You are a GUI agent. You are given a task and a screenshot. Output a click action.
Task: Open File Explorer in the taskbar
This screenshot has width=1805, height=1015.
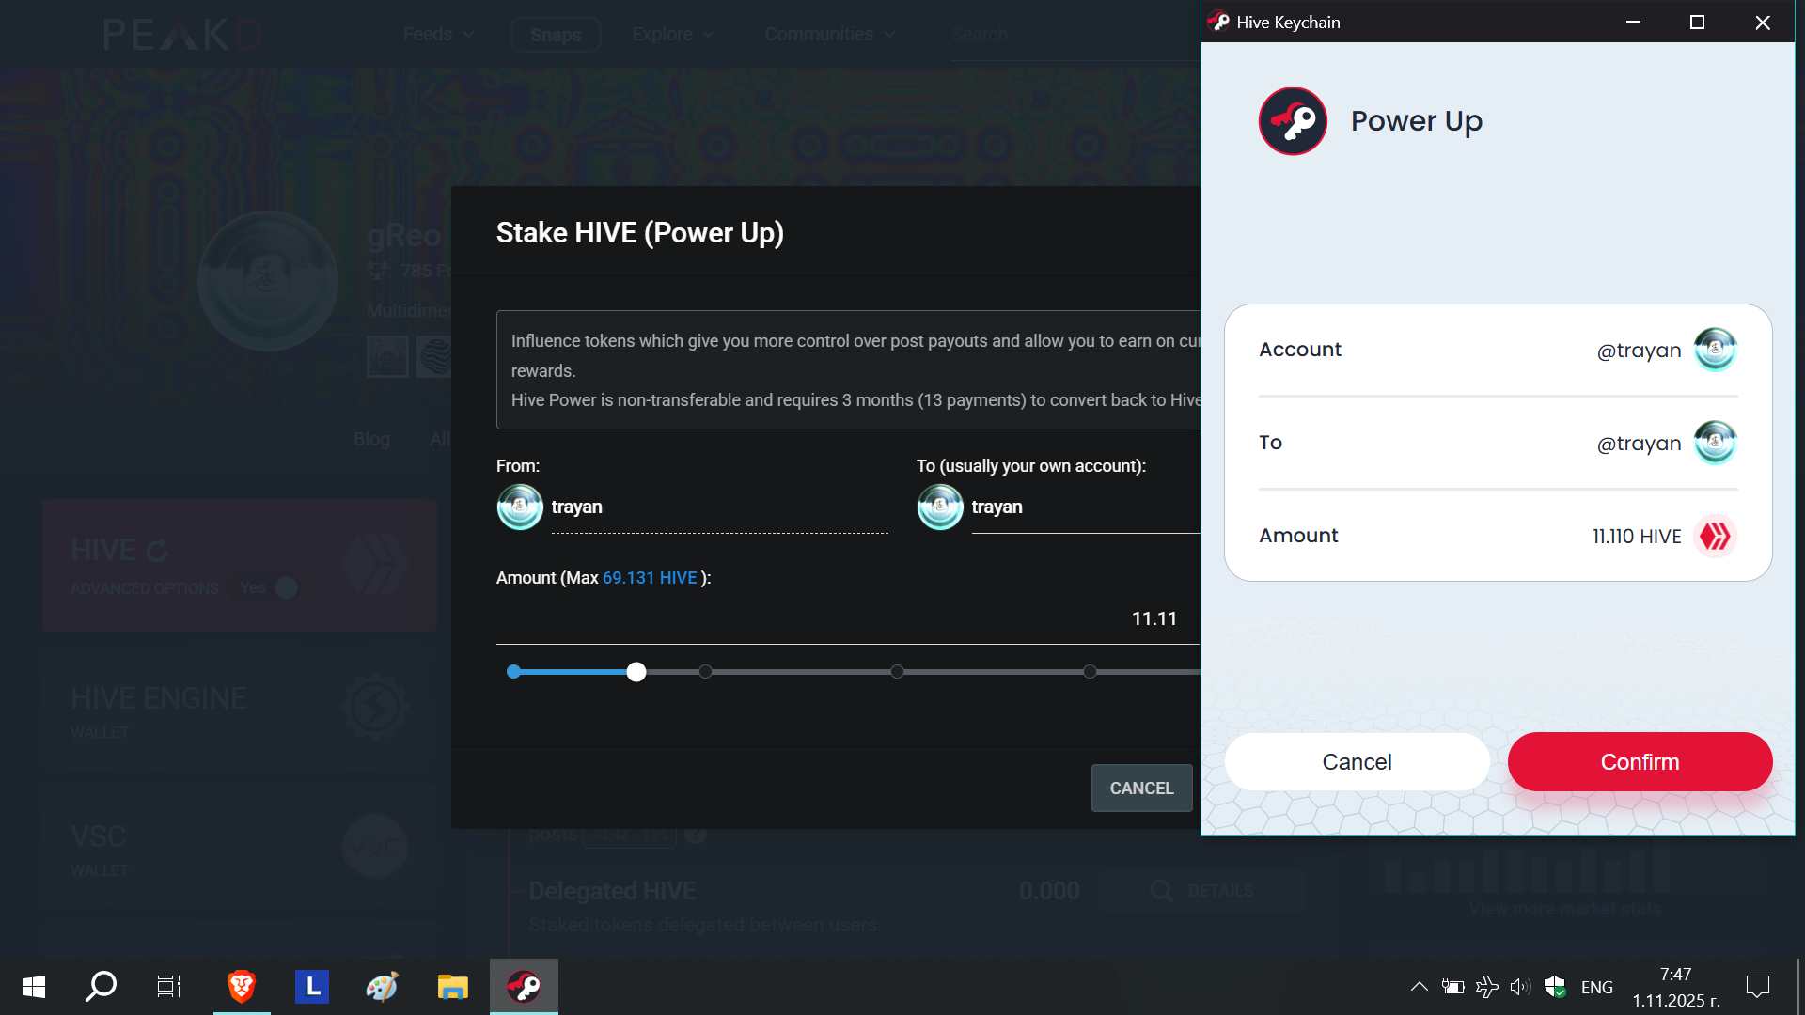click(x=452, y=987)
